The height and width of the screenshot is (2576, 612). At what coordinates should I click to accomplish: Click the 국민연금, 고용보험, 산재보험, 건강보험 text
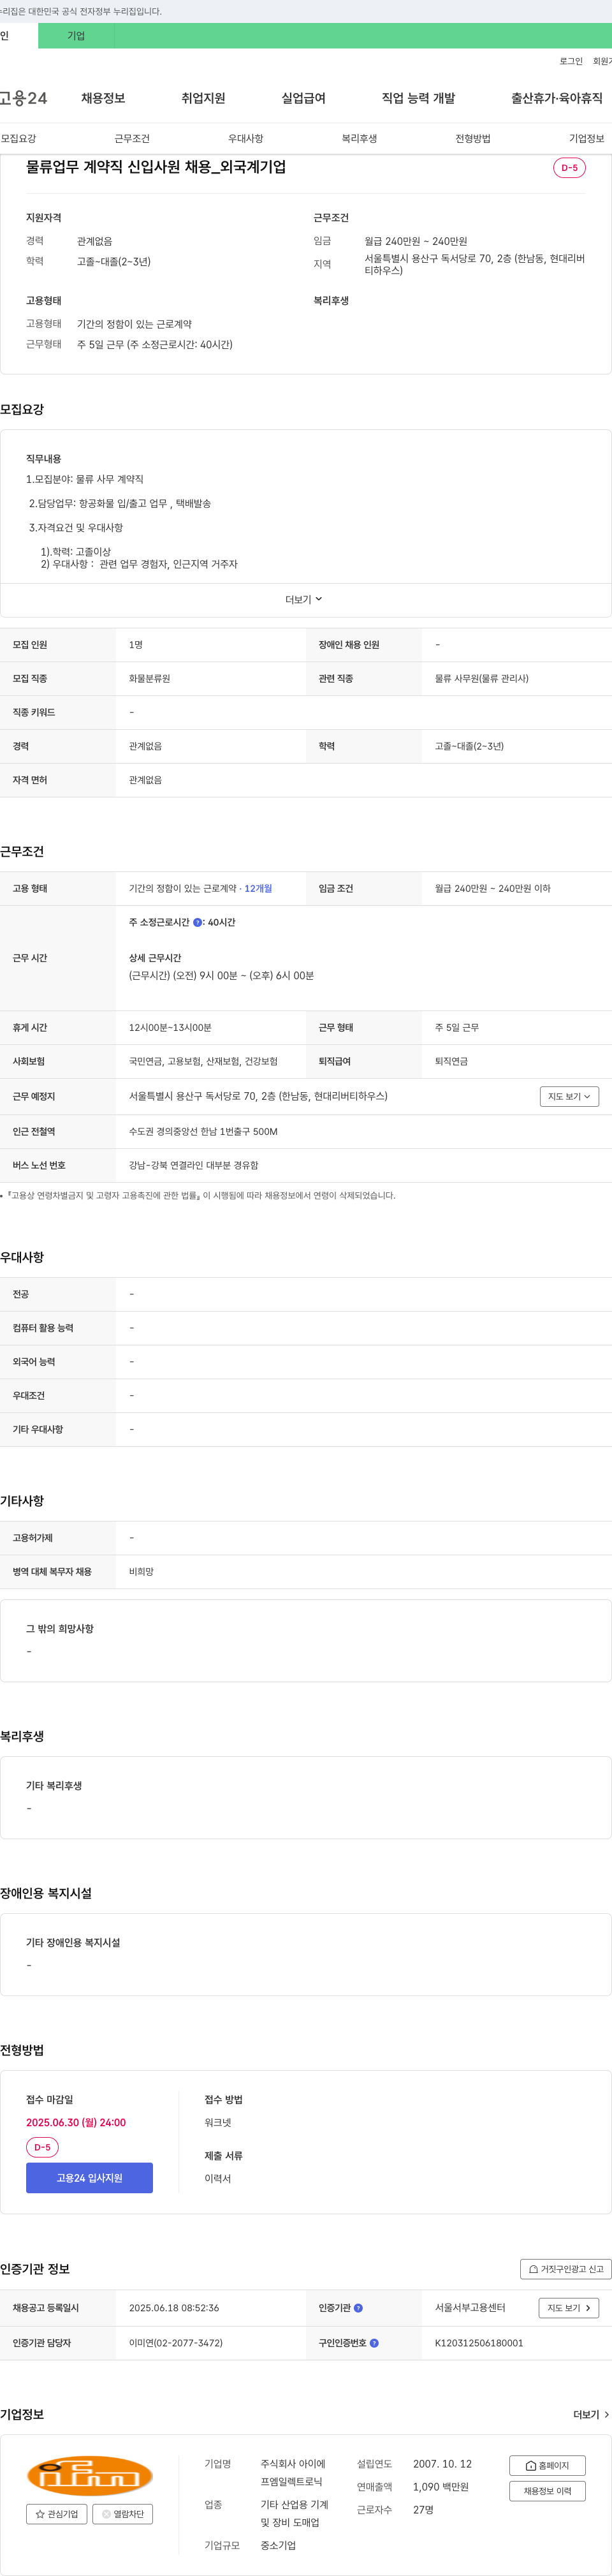[x=203, y=1062]
